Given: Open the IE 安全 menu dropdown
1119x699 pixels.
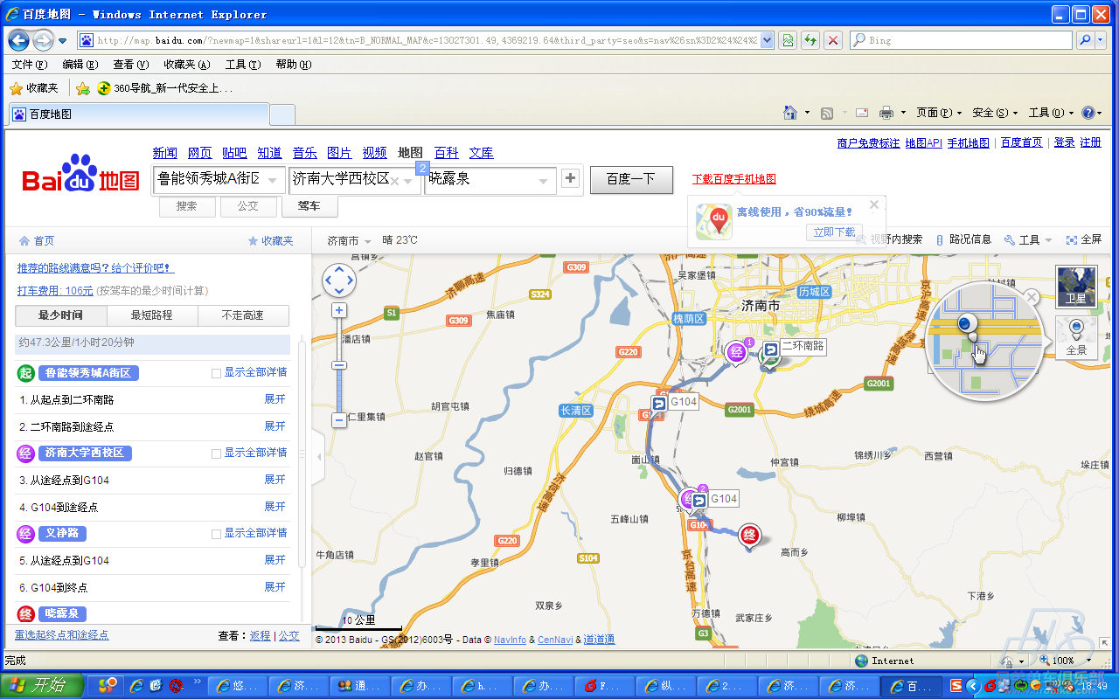Looking at the screenshot, I should coord(995,113).
